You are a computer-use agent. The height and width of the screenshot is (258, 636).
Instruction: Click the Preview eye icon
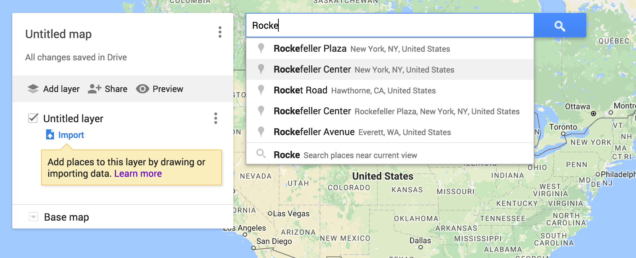pos(142,89)
